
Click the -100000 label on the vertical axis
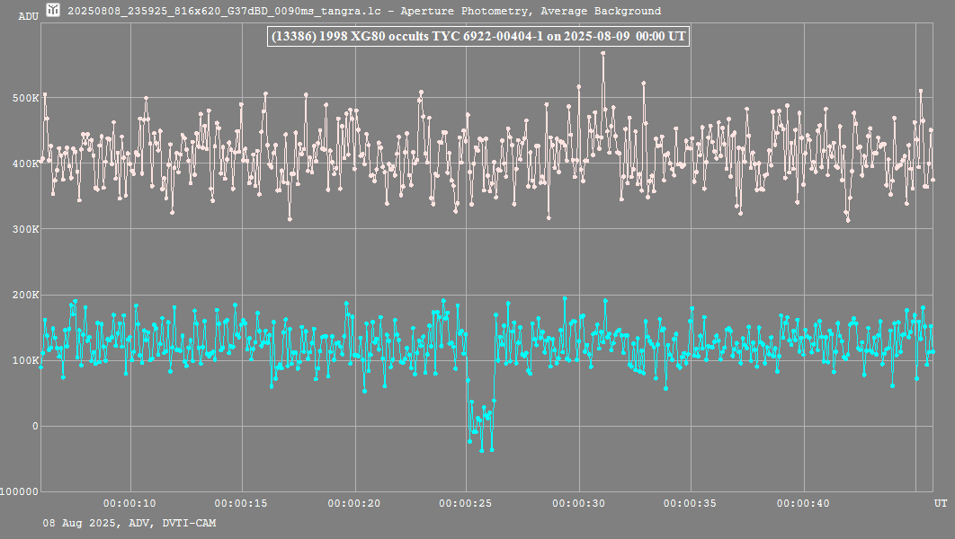(20, 491)
